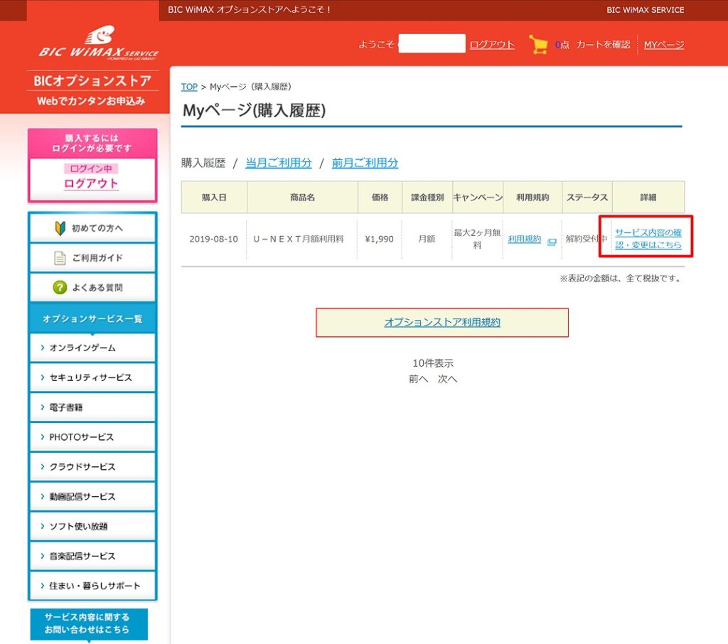Click the 解約受付中 status cell
This screenshot has height=644, width=728.
click(587, 239)
